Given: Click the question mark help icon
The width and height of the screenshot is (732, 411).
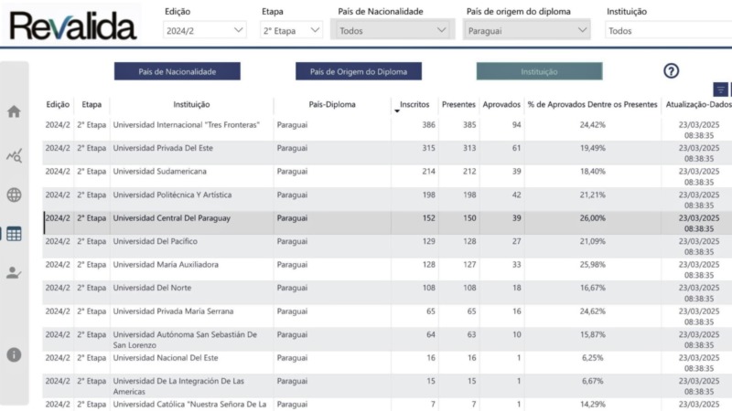Looking at the screenshot, I should click(x=671, y=71).
